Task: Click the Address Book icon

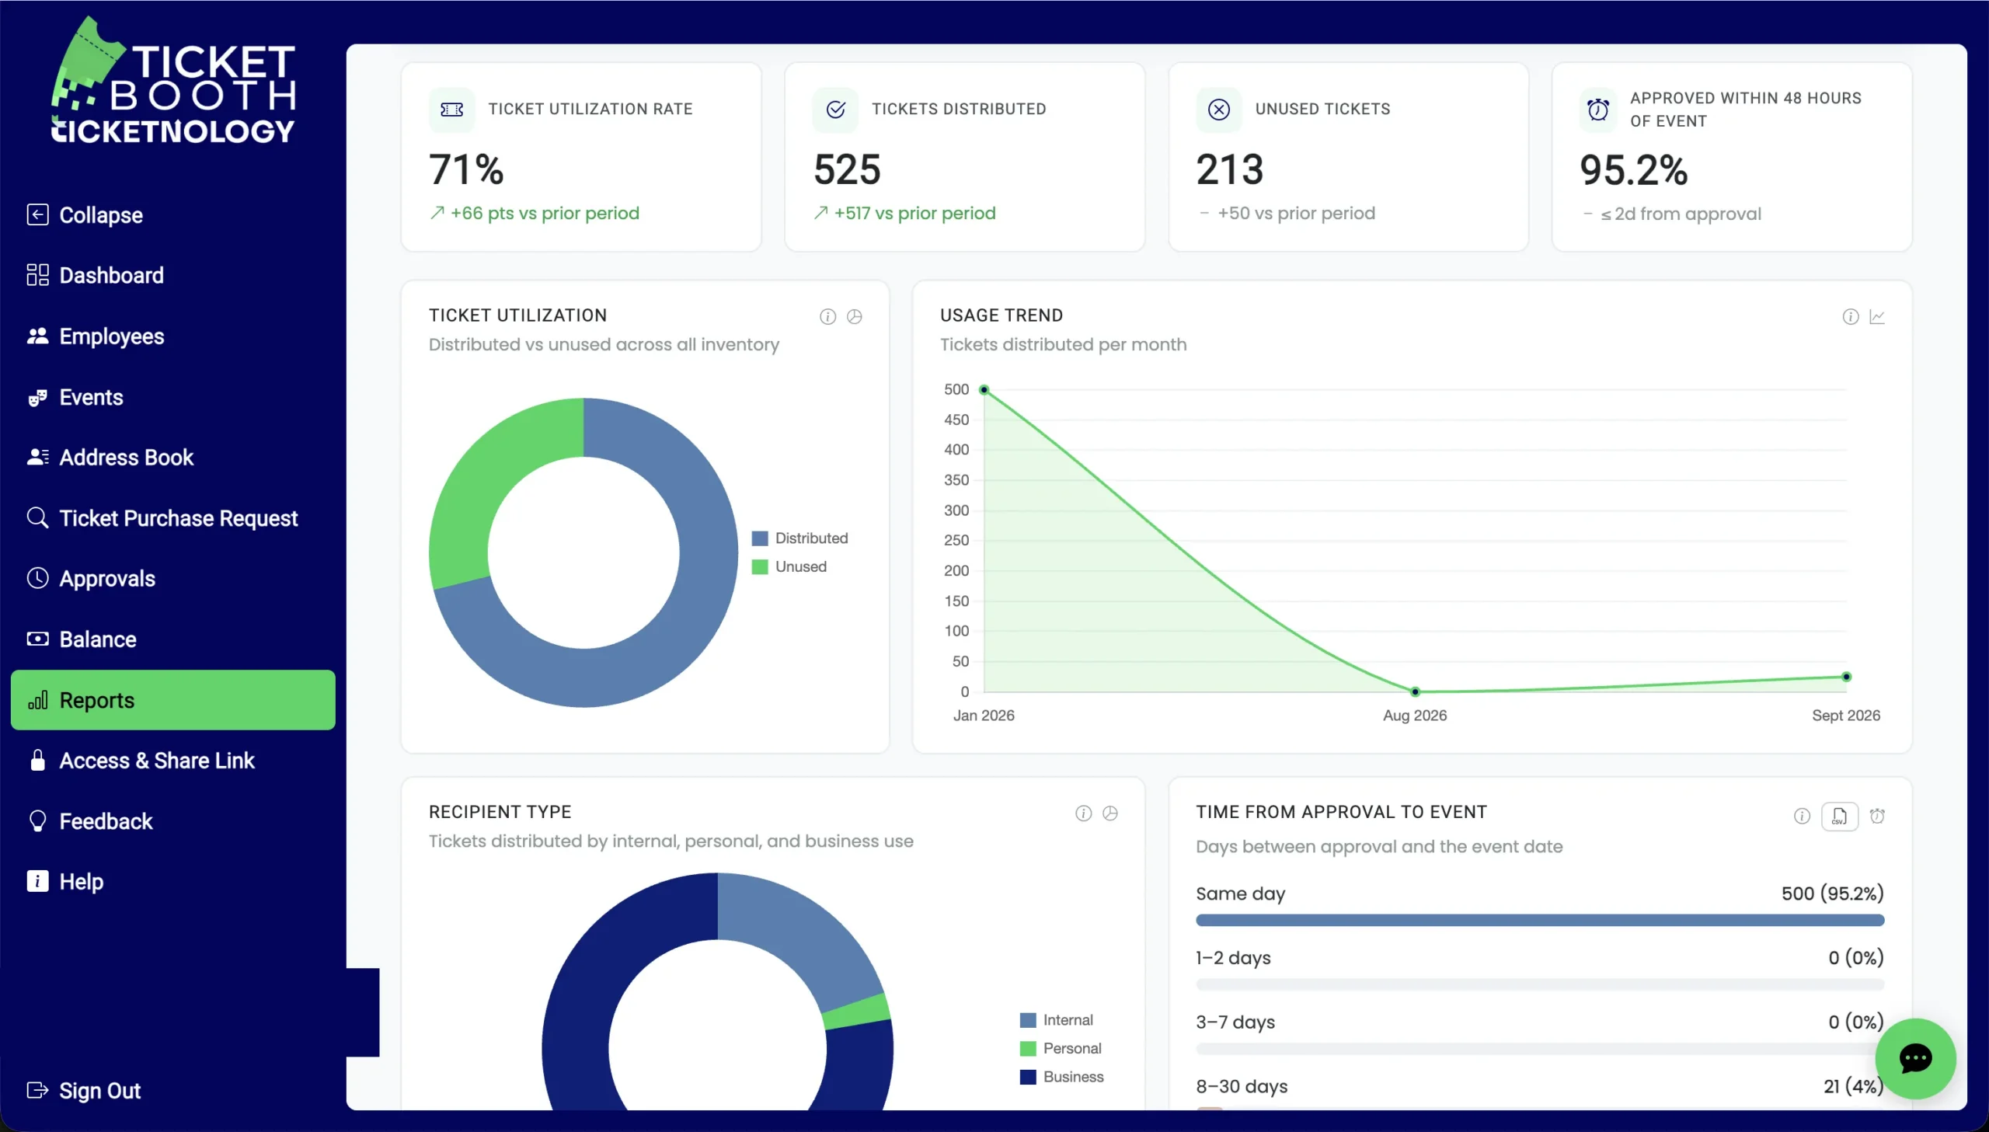Action: (37, 457)
